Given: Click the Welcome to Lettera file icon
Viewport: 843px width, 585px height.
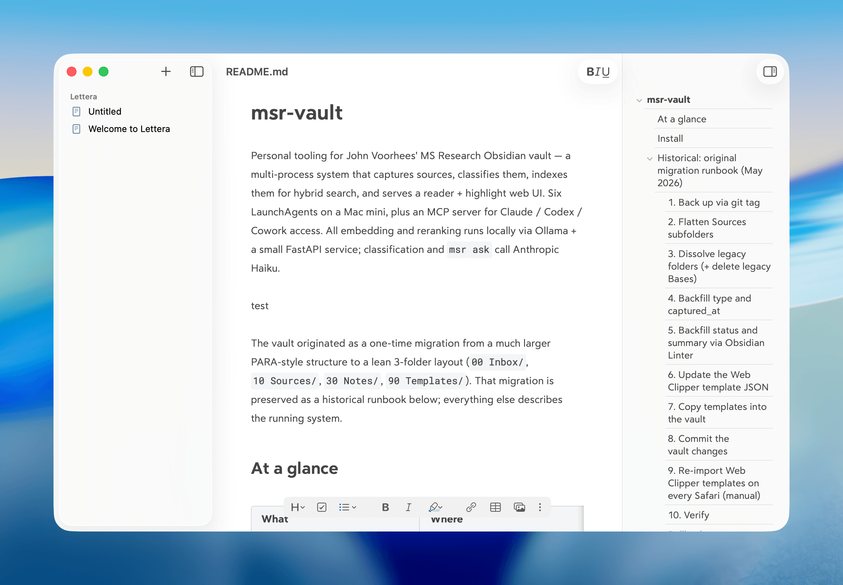Looking at the screenshot, I should [x=76, y=129].
